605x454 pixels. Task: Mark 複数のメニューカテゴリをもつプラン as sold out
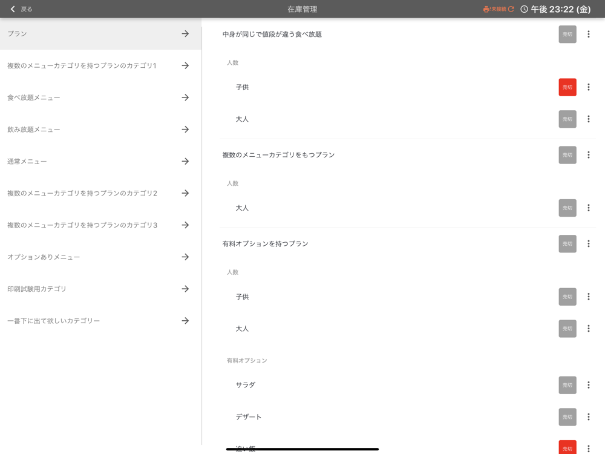tap(567, 155)
